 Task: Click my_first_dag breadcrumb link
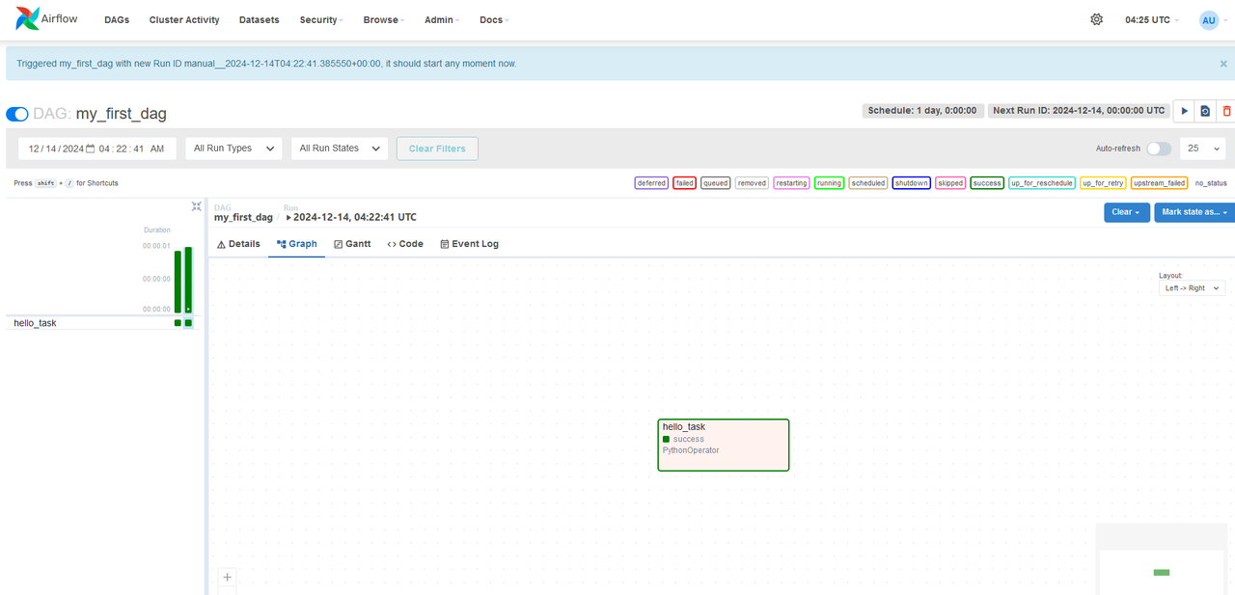[x=243, y=217]
